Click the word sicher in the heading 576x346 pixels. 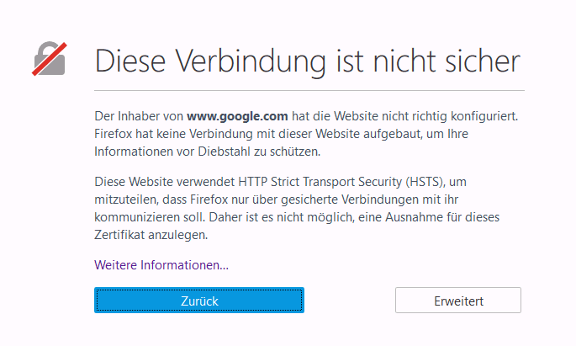(x=483, y=61)
